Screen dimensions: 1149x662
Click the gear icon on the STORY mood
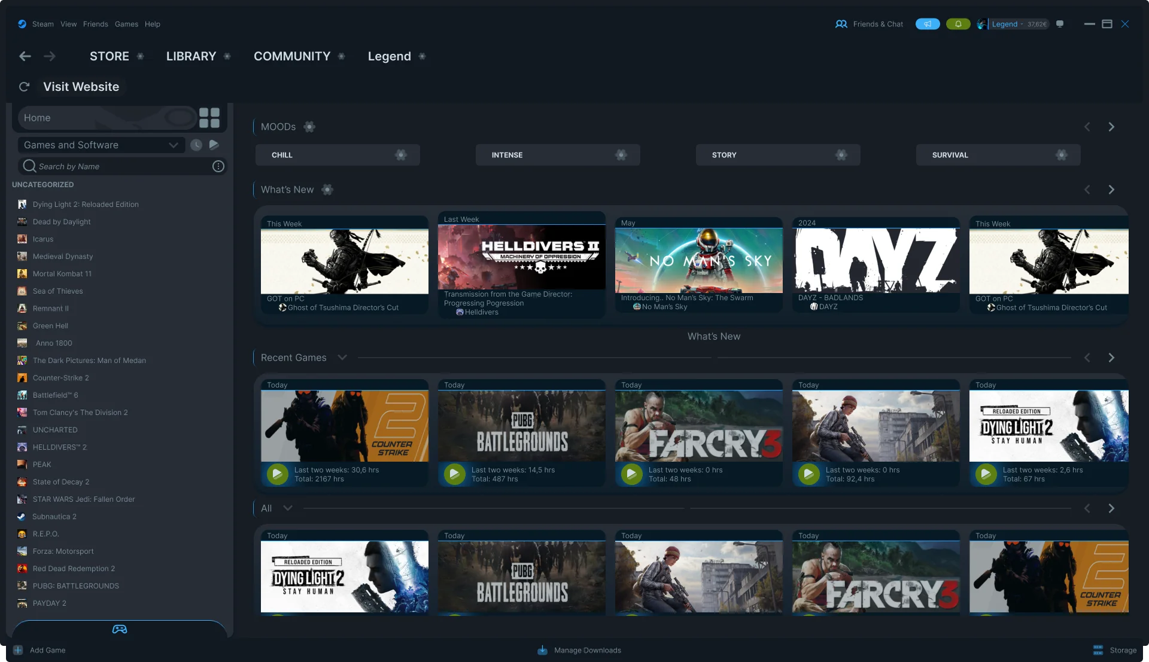[841, 155]
